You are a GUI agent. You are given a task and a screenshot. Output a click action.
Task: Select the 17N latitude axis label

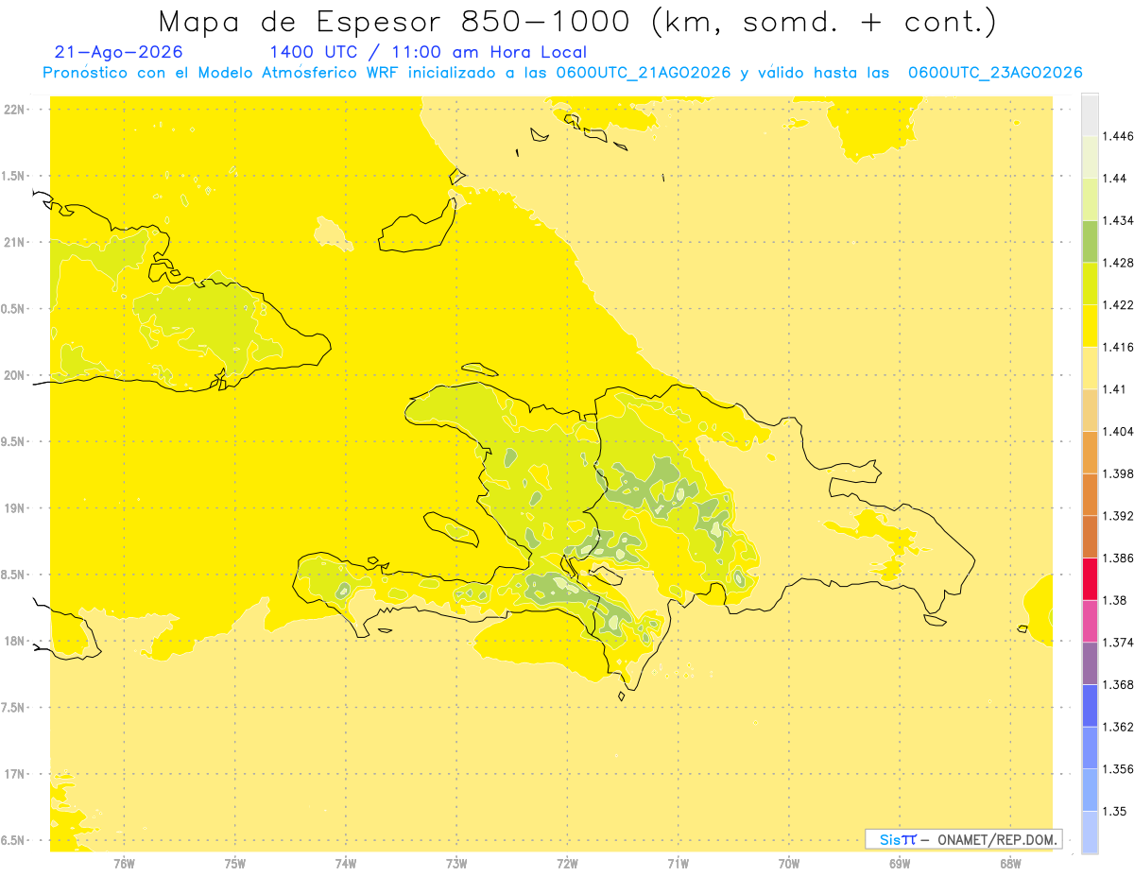pyautogui.click(x=15, y=774)
